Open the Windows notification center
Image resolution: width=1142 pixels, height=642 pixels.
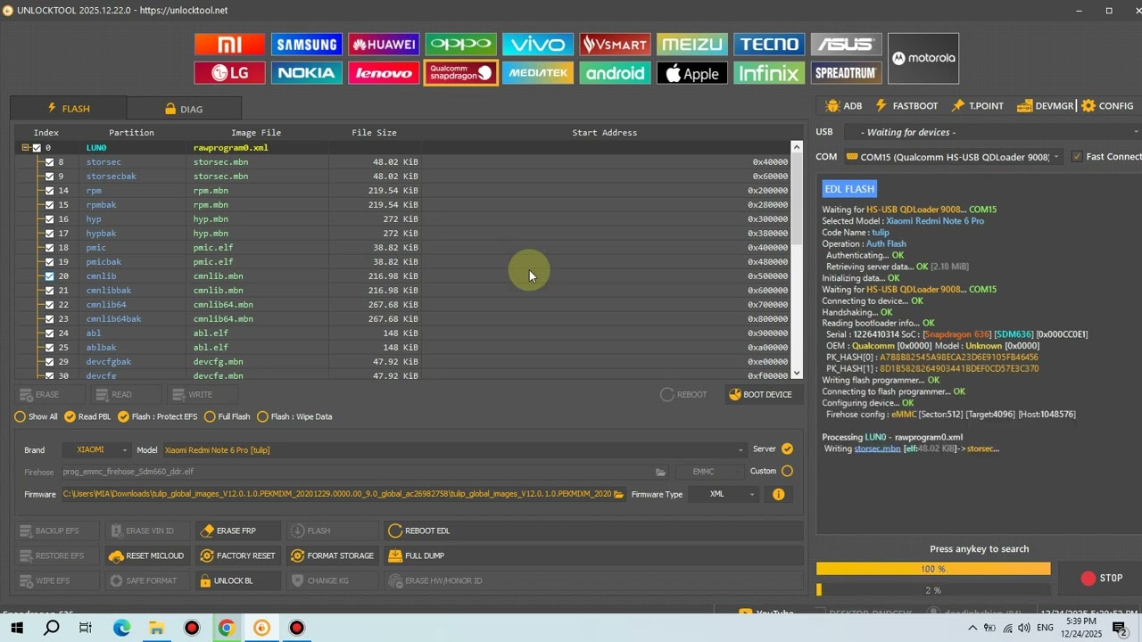pos(1120,628)
